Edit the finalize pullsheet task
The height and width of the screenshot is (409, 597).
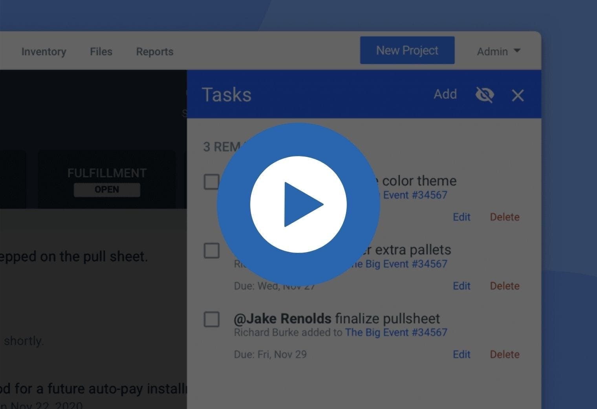(461, 354)
